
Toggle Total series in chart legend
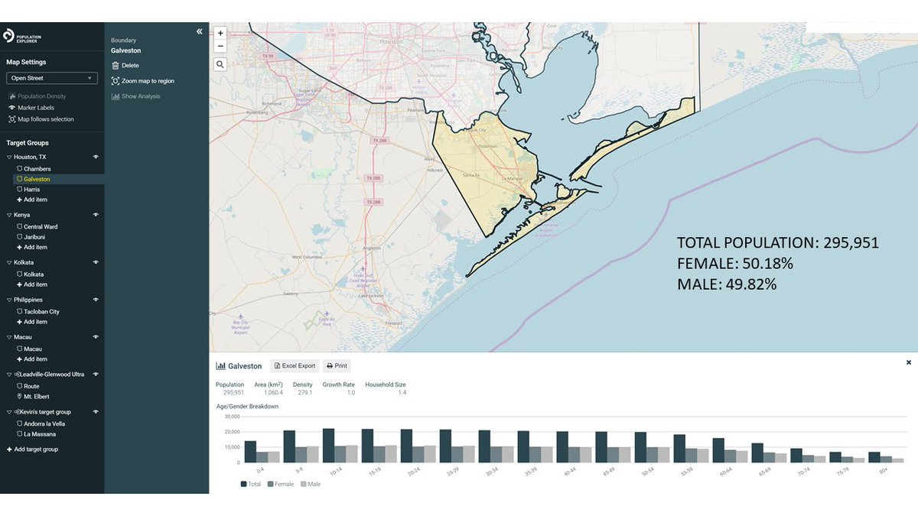[x=251, y=484]
